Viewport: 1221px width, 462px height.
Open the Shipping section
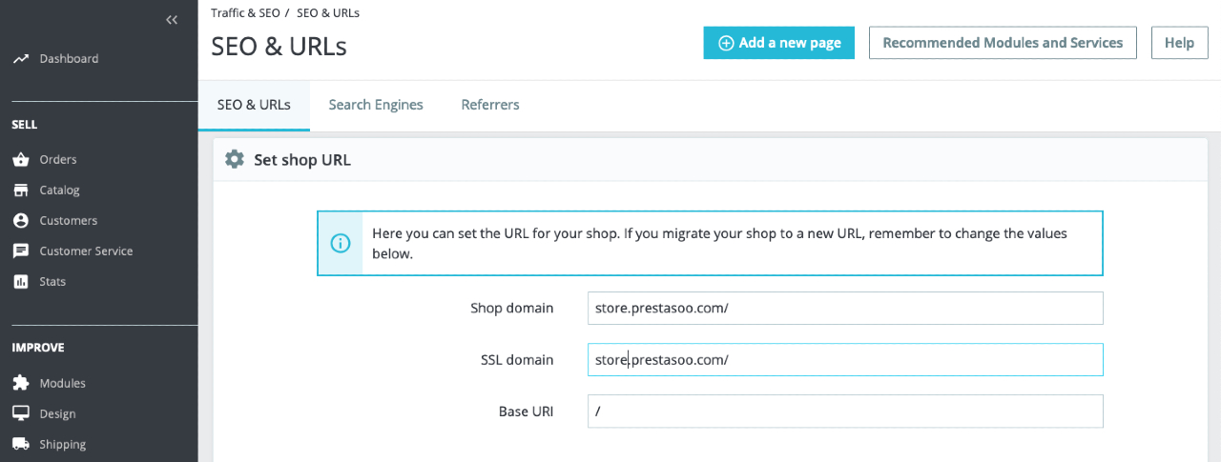point(63,444)
